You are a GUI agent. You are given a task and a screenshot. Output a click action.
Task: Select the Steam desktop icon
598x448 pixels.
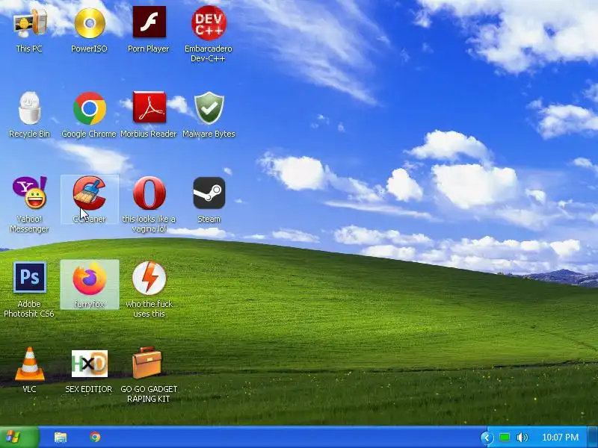coord(209,193)
